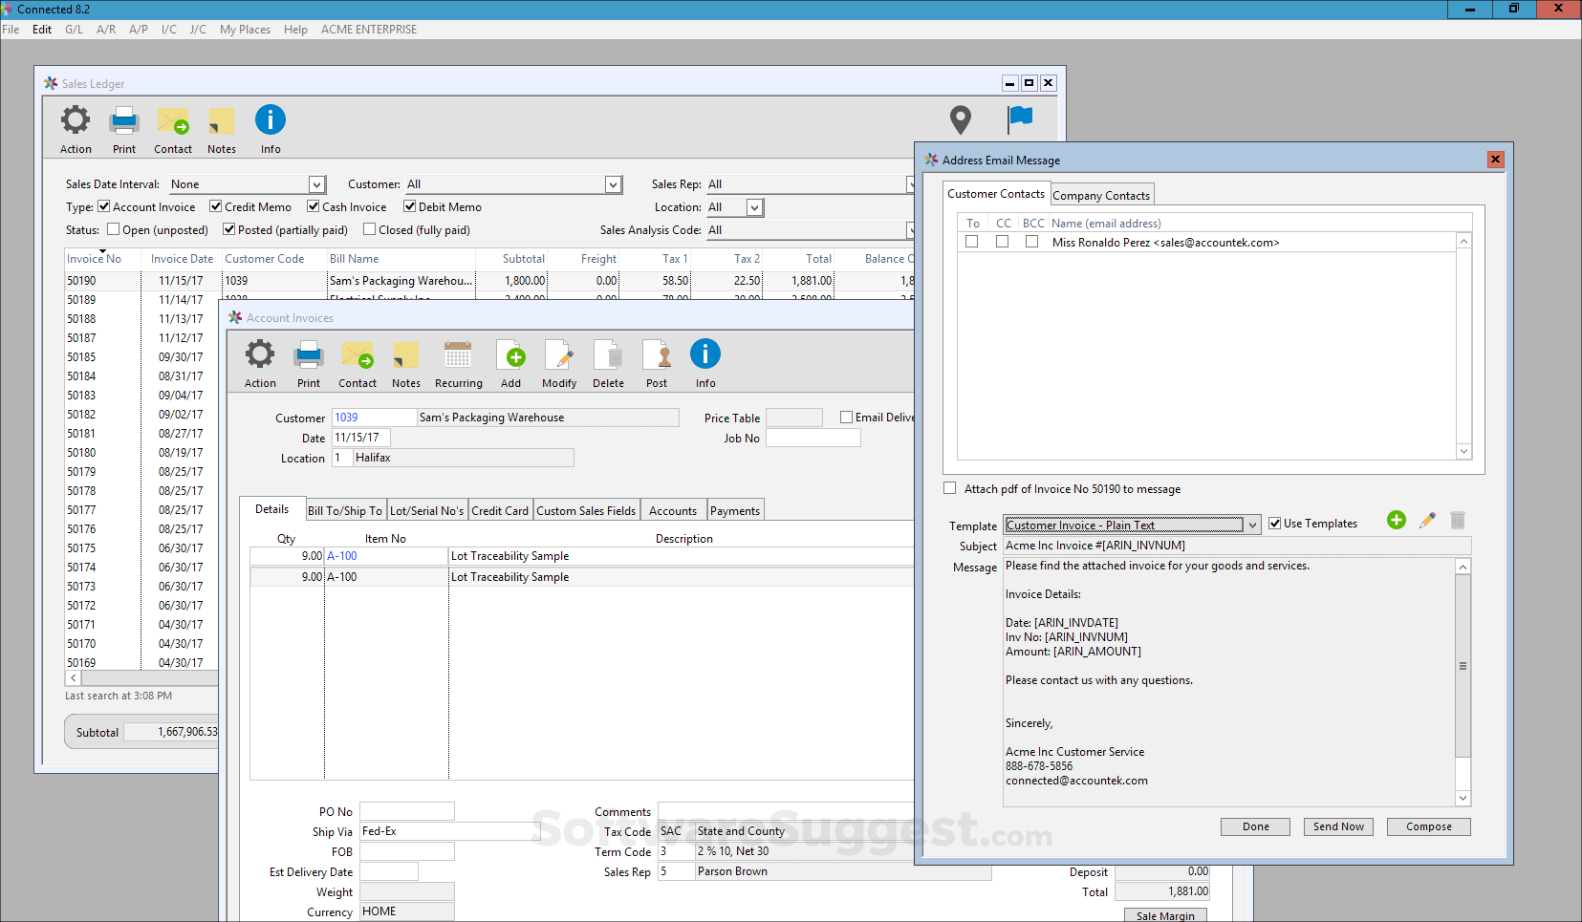Open the Bill To/Ship To tab
Viewport: 1582px width, 922px height.
coord(345,511)
